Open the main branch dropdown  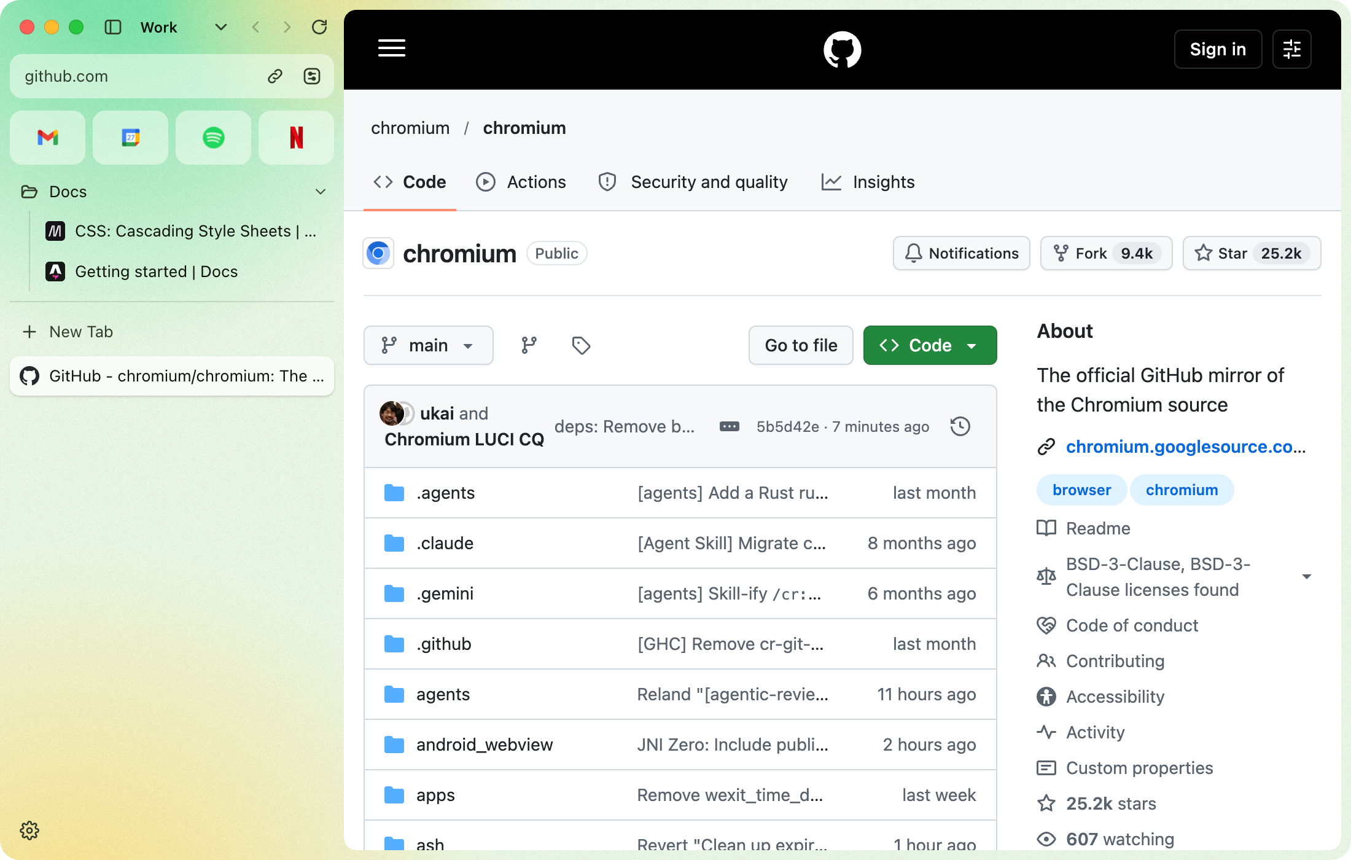[428, 345]
